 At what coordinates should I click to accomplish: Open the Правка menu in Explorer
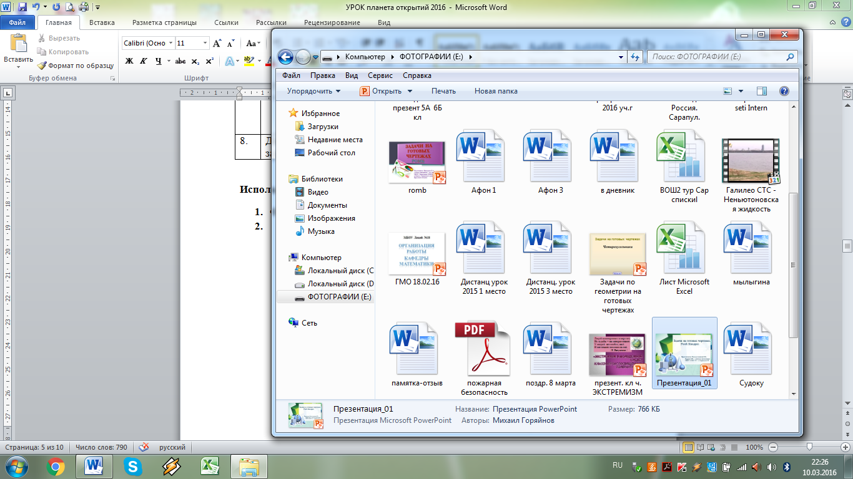coord(323,75)
